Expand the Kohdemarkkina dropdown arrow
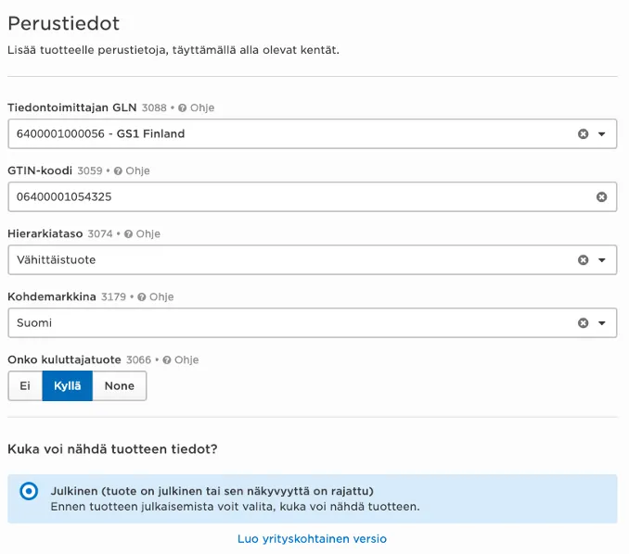Image resolution: width=629 pixels, height=554 pixels. [x=602, y=323]
